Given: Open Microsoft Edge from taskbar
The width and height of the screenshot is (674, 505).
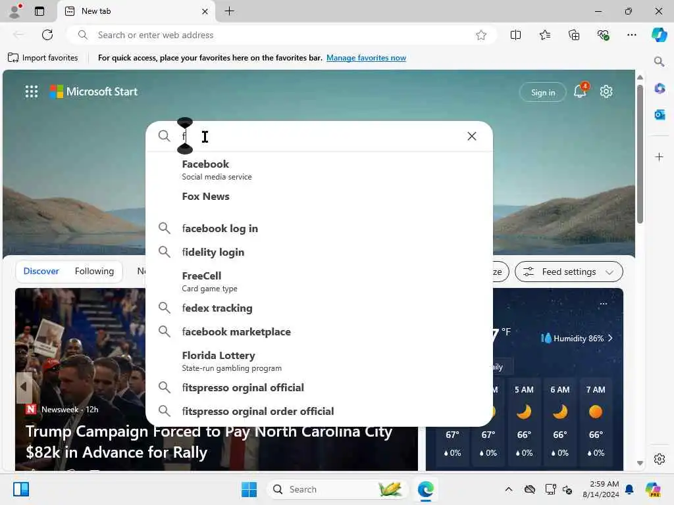Looking at the screenshot, I should point(426,489).
